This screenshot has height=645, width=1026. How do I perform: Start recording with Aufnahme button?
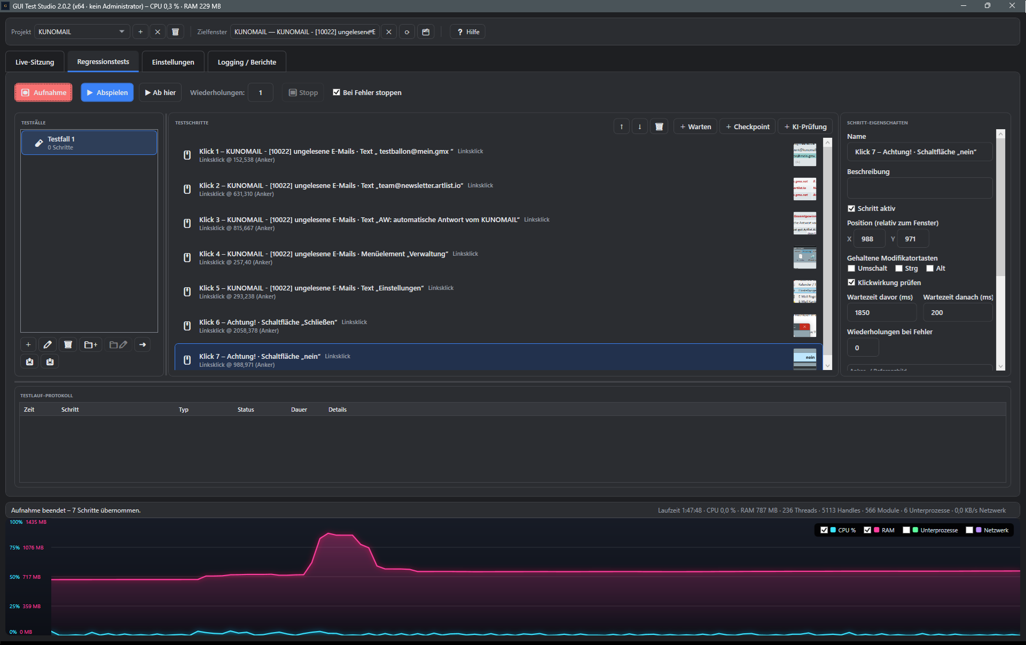coord(44,92)
